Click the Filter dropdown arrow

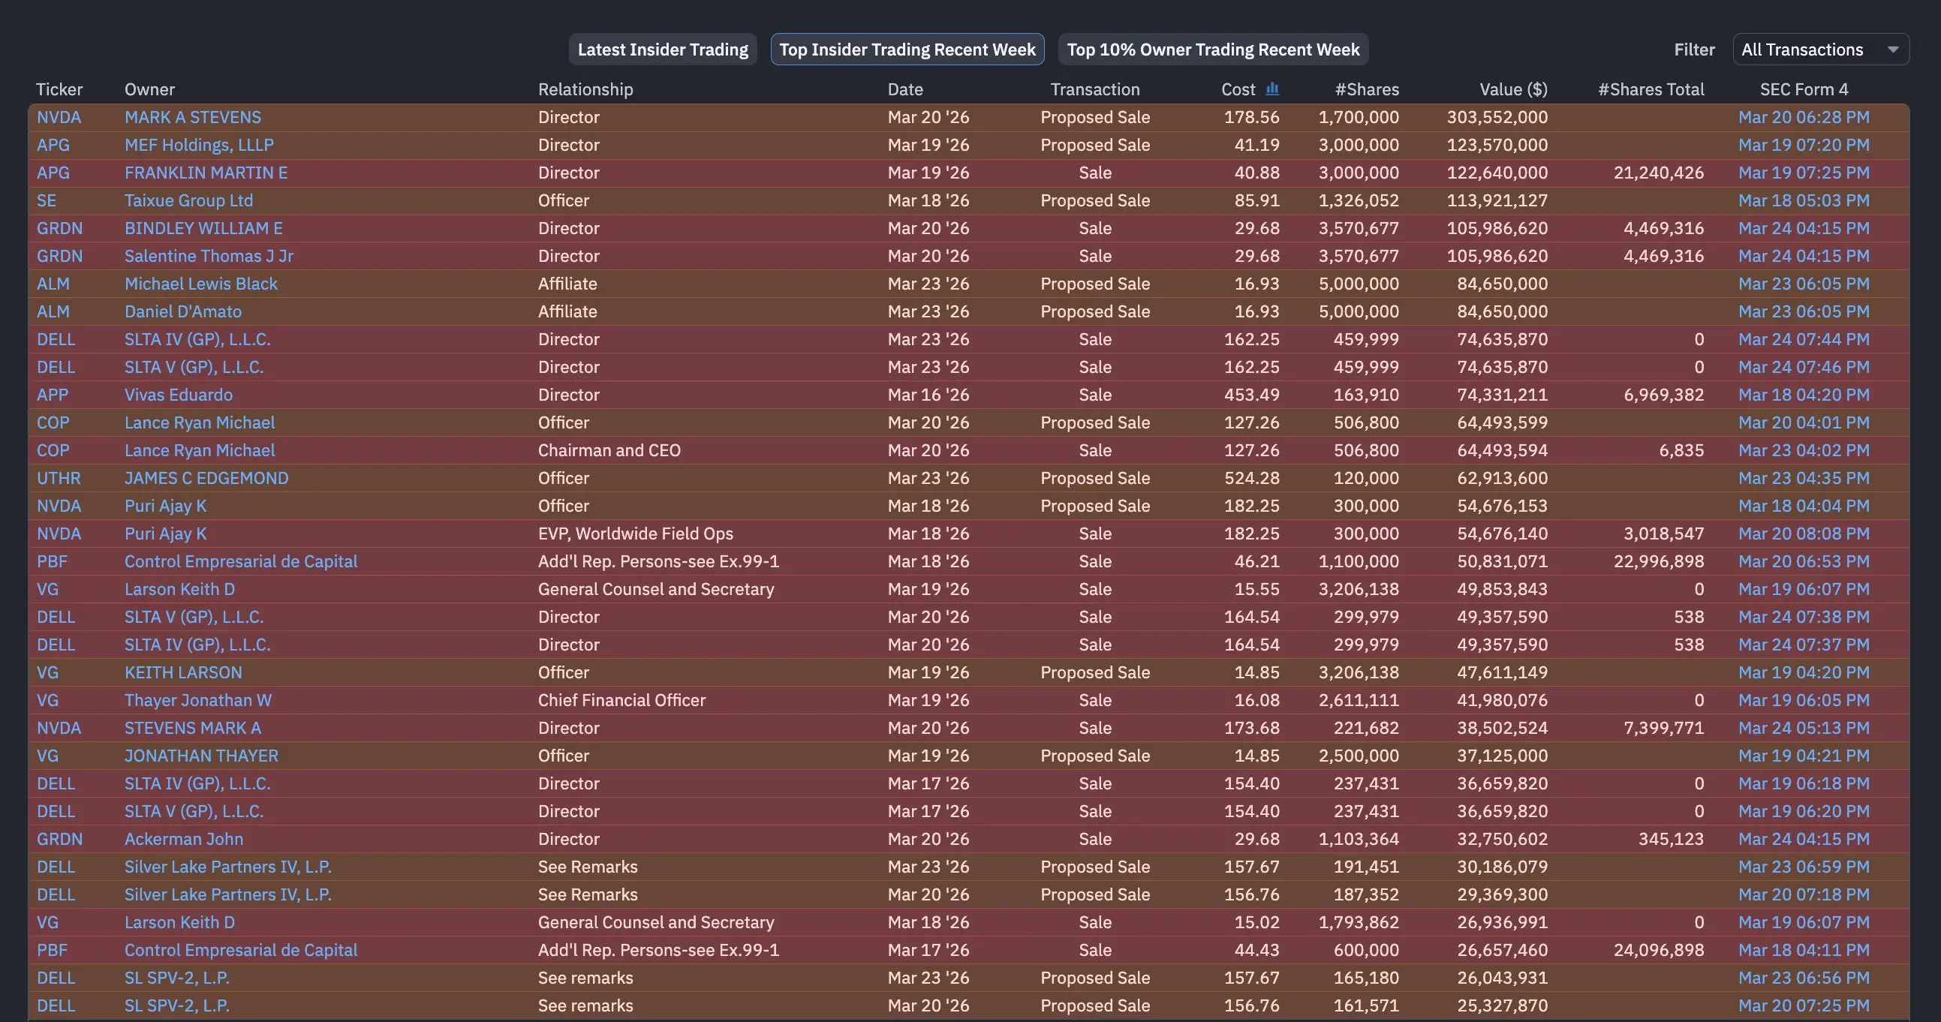[x=1892, y=50]
